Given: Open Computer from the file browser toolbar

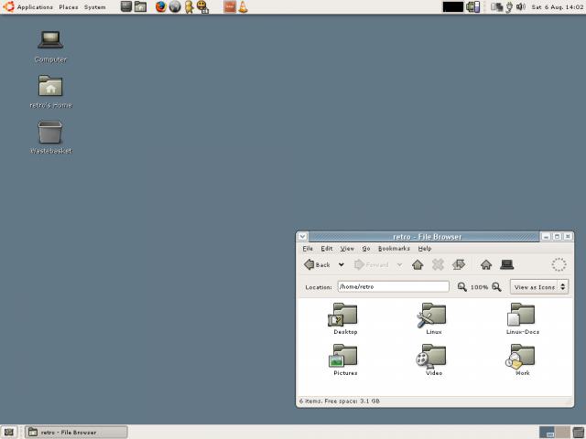Looking at the screenshot, I should [506, 264].
